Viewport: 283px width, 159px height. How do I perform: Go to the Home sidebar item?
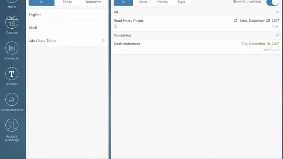coord(12,4)
